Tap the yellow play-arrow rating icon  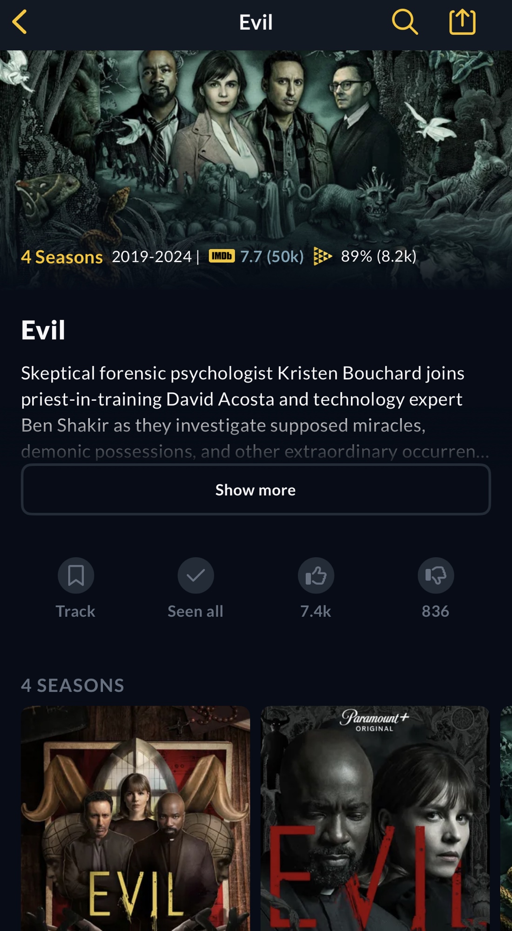322,256
